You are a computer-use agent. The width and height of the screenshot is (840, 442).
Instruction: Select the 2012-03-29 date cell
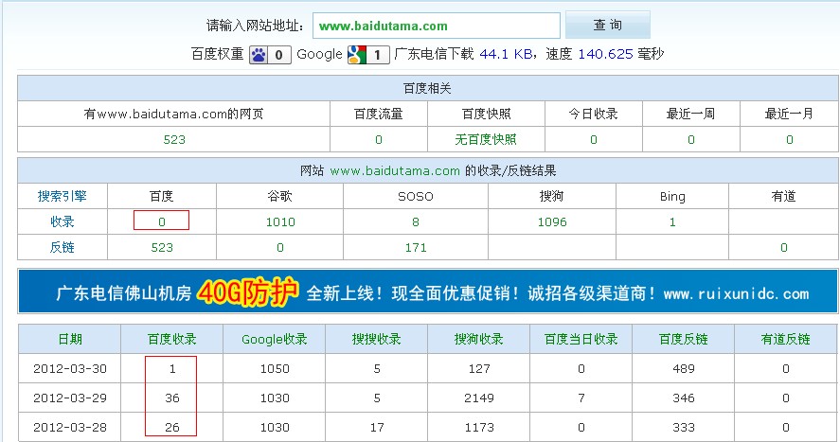coord(70,398)
